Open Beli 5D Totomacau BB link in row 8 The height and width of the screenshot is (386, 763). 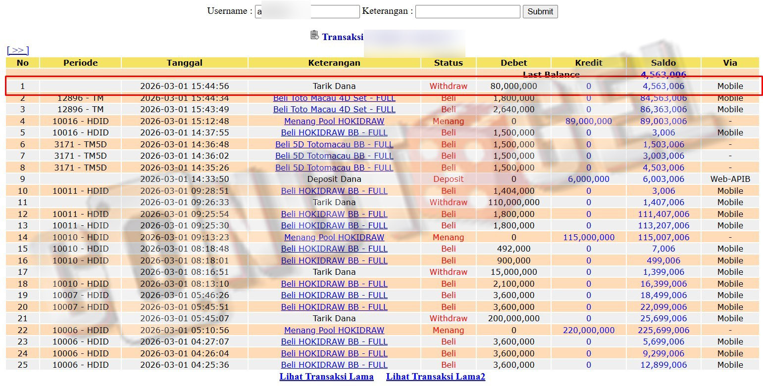334,168
